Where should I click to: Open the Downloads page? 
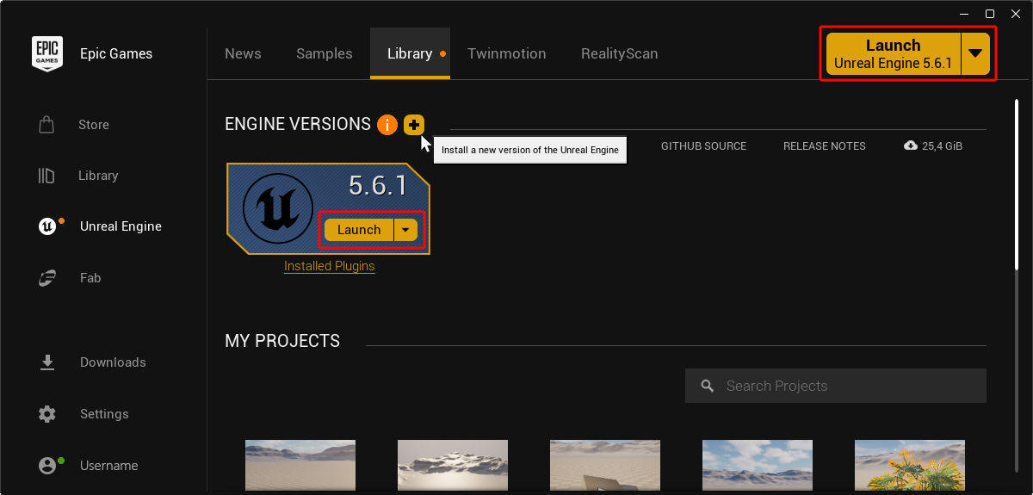point(112,362)
